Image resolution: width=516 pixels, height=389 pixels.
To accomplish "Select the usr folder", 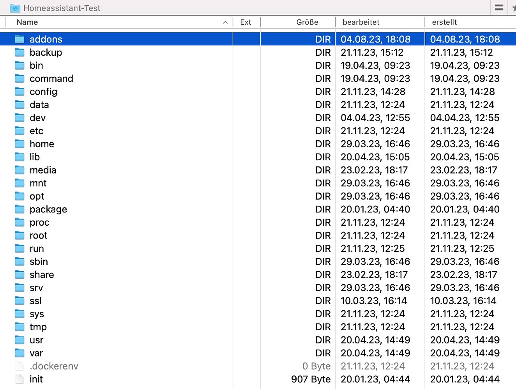I will (x=36, y=340).
